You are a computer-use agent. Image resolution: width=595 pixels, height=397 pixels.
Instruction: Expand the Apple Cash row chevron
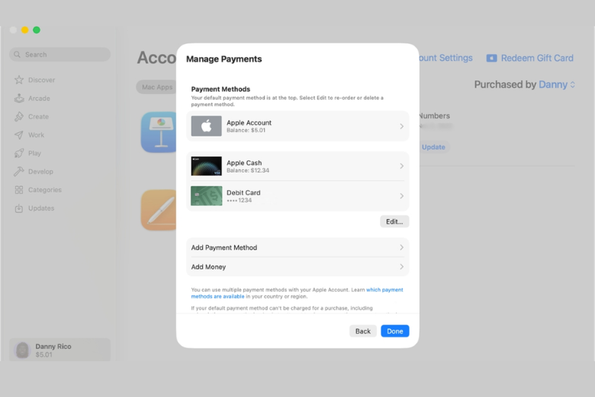[x=401, y=166]
